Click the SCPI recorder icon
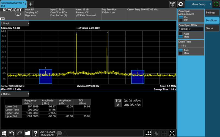The height and width of the screenshot is (137, 220). 172,4
